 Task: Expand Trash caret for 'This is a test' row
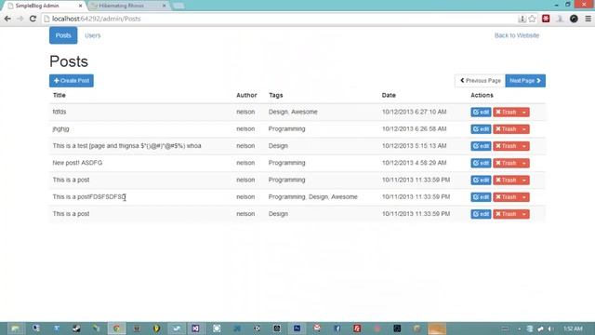tap(524, 146)
